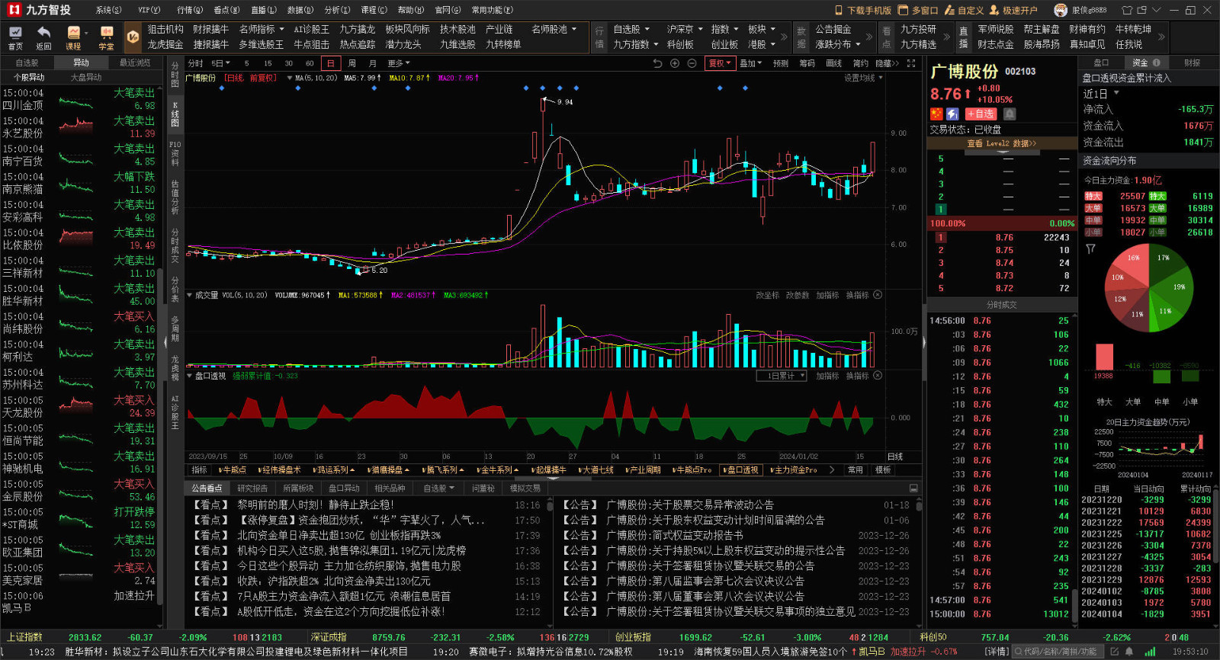The width and height of the screenshot is (1220, 660).
Task: Click the stock search input field in the status bar
Action: click(1057, 652)
